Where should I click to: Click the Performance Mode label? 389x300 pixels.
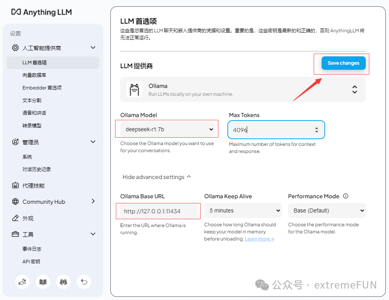click(x=314, y=196)
